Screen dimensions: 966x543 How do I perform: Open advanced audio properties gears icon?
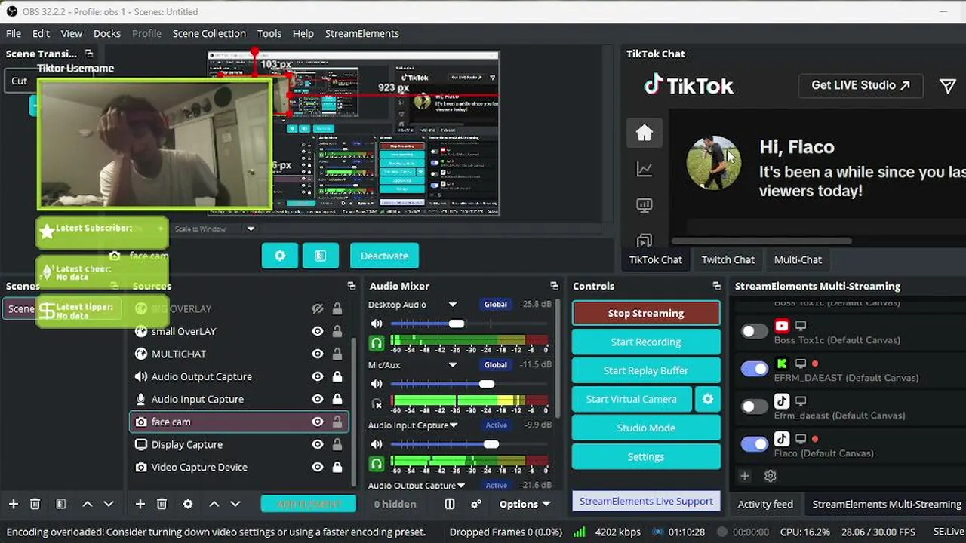coord(476,504)
